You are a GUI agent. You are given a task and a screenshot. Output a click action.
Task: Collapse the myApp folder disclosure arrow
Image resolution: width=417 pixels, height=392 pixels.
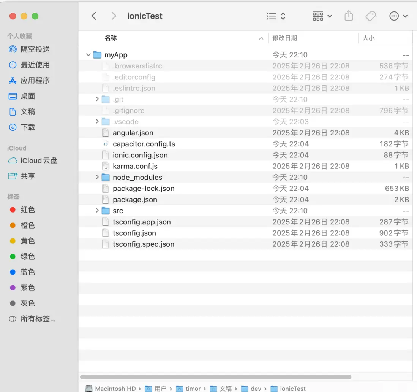coord(88,55)
